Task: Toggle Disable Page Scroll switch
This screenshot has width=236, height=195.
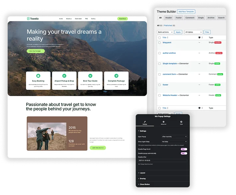Action: (x=184, y=149)
